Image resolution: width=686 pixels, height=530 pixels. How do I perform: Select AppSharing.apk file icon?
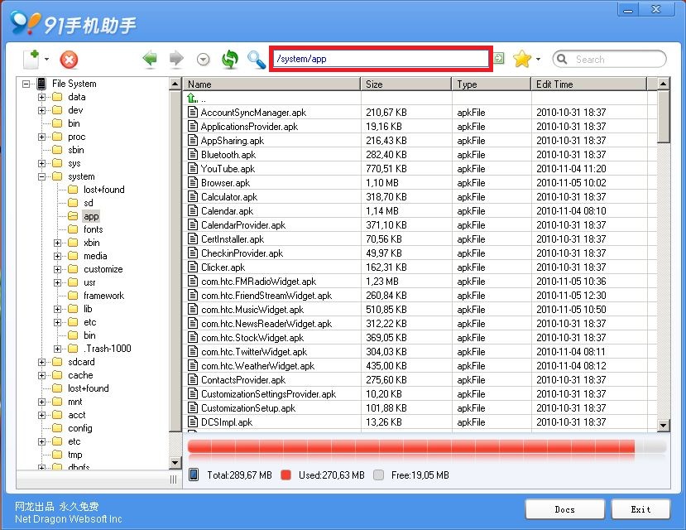193,140
